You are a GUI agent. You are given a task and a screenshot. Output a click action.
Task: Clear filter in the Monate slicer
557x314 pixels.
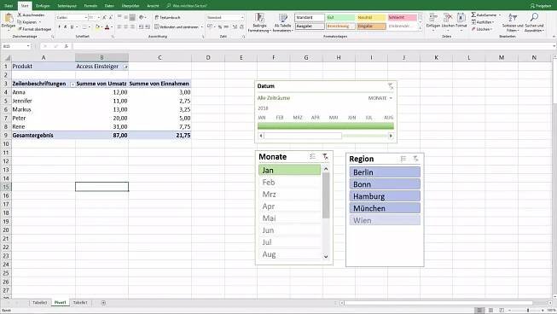[325, 157]
